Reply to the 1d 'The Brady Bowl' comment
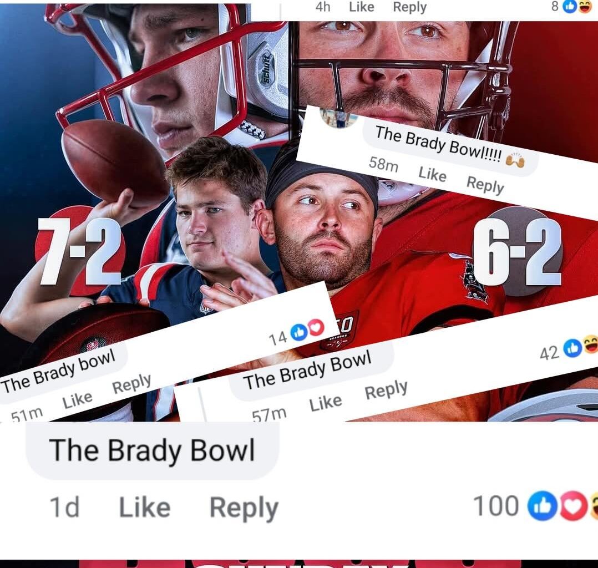The width and height of the screenshot is (598, 568). (244, 508)
